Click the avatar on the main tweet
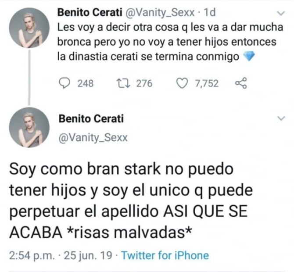This screenshot has width=294, height=272. tap(29, 127)
